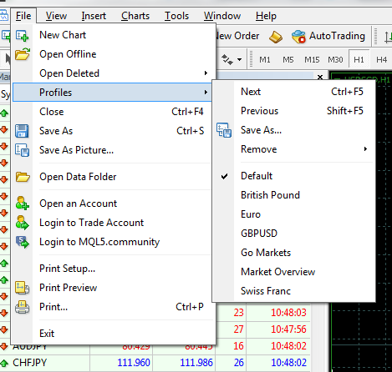This screenshot has width=392, height=372.
Task: Click the Open an Account user icon
Action: [x=23, y=204]
